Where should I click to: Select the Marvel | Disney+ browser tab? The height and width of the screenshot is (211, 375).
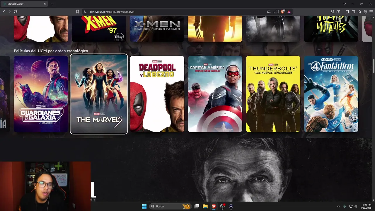[25, 4]
